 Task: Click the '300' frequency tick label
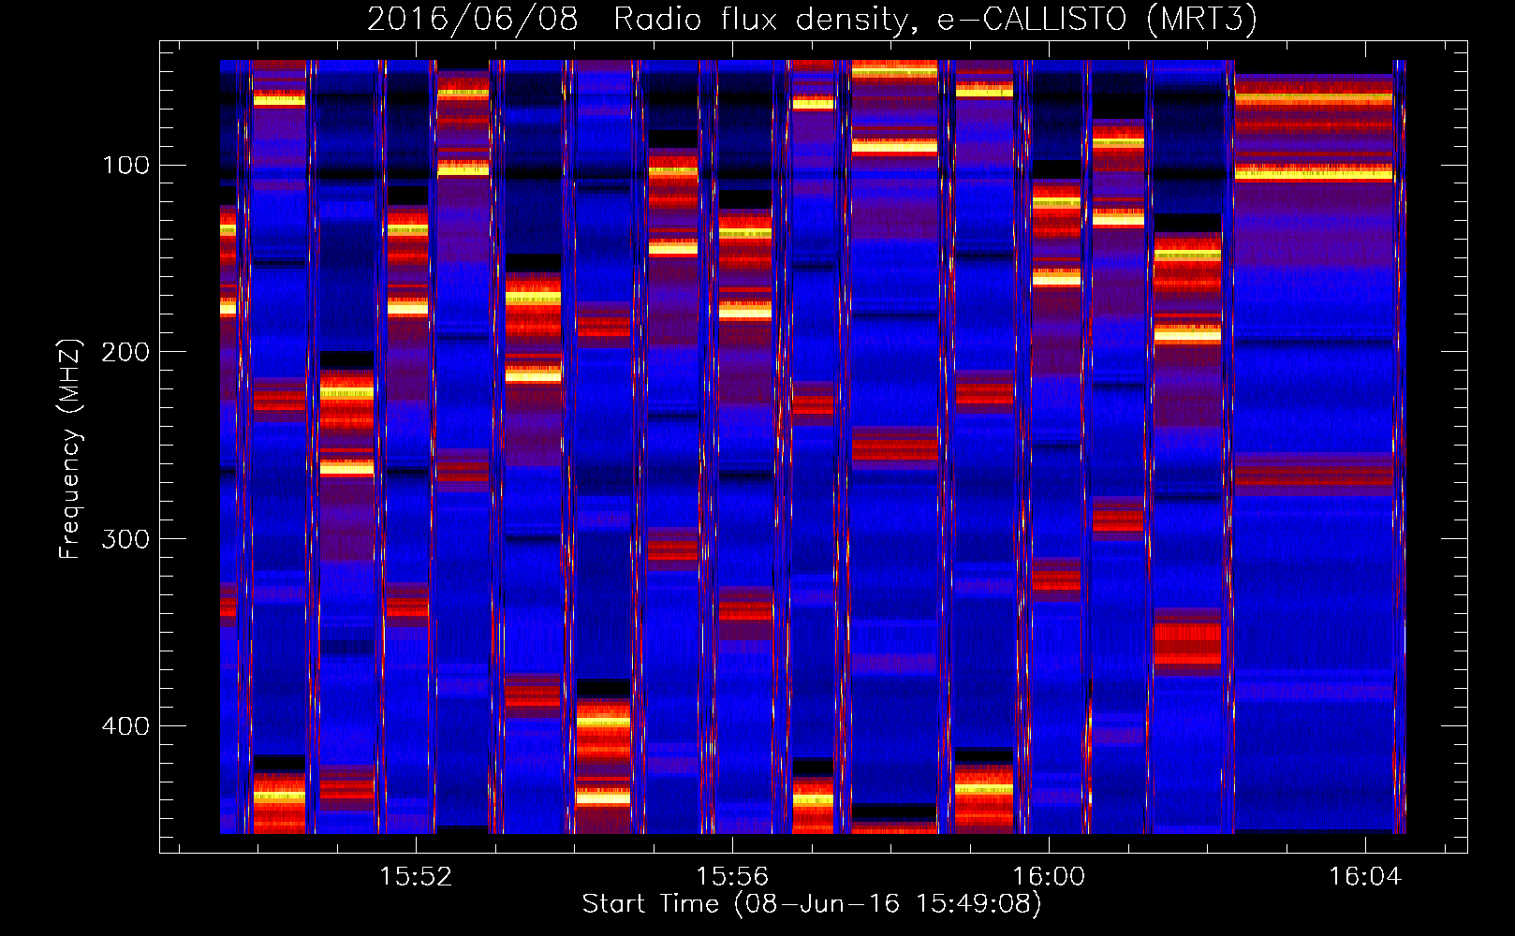click(x=125, y=539)
